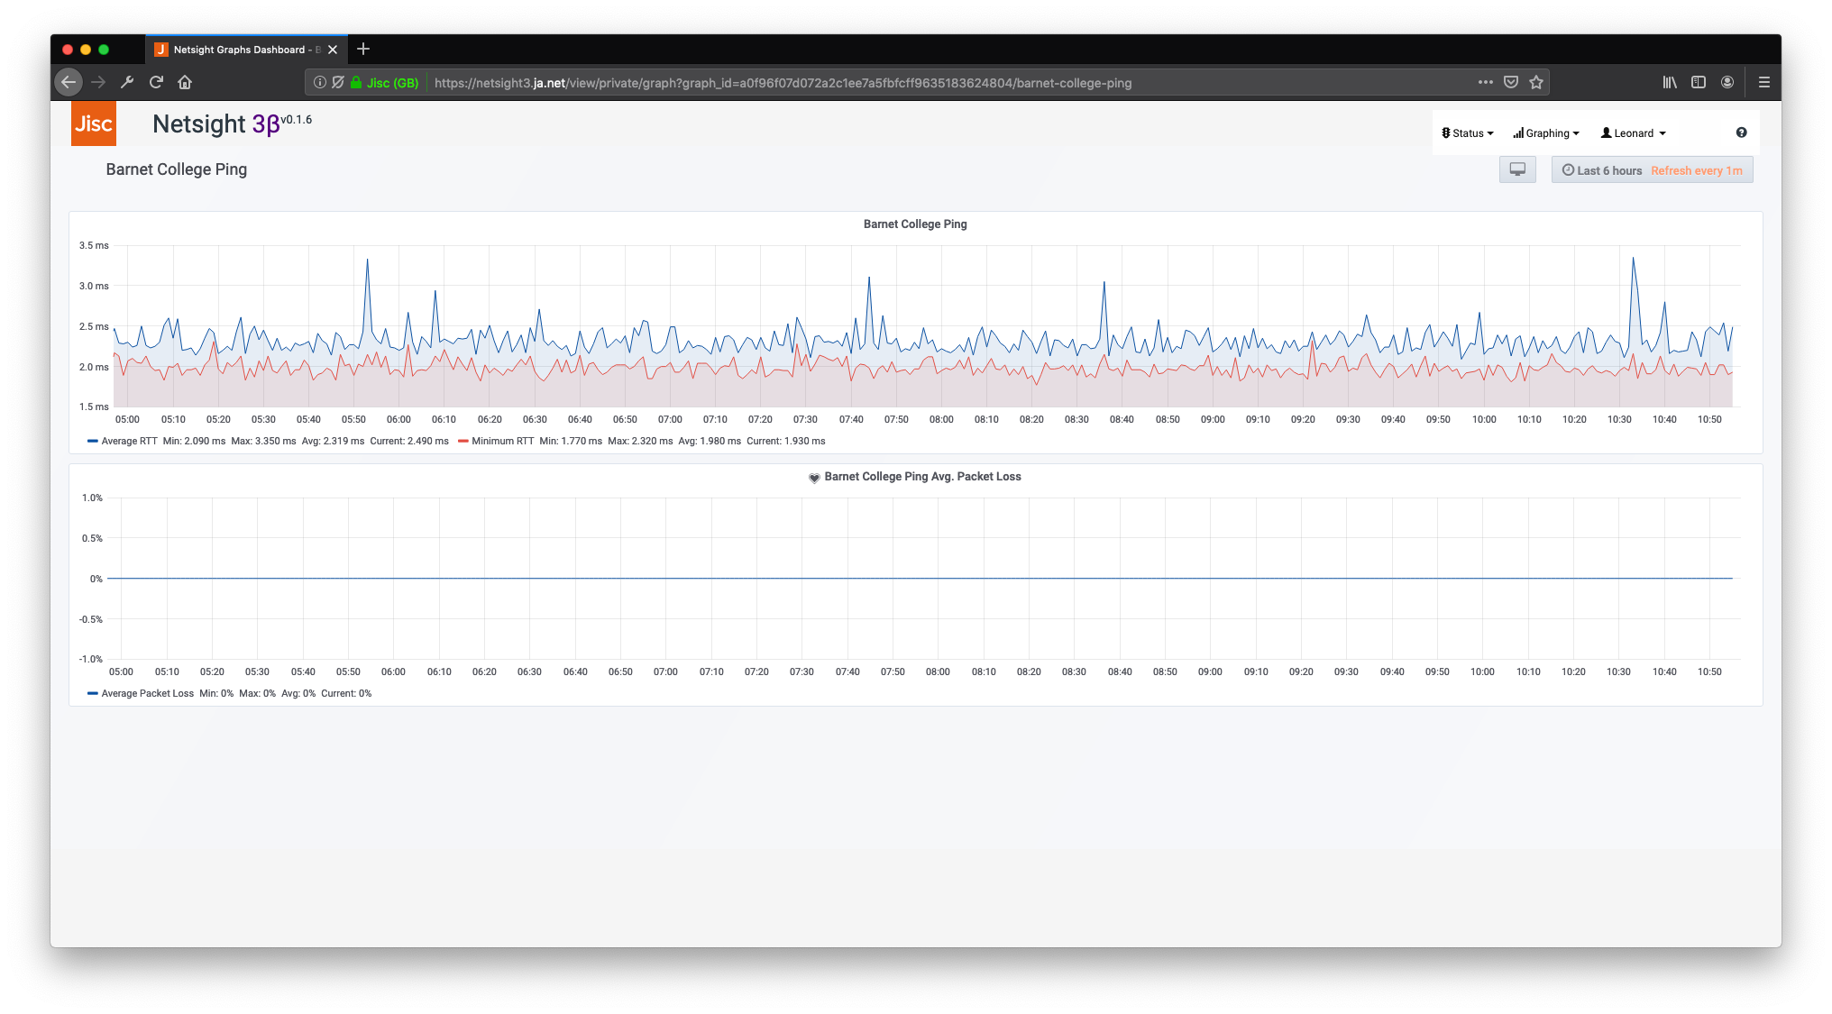Reload the page with refresh icon
The width and height of the screenshot is (1832, 1014).
[156, 82]
